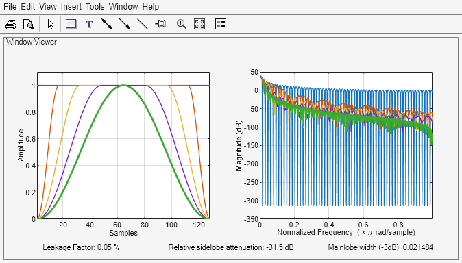Click the Print icon in toolbar
Image resolution: width=462 pixels, height=263 pixels.
click(x=11, y=24)
